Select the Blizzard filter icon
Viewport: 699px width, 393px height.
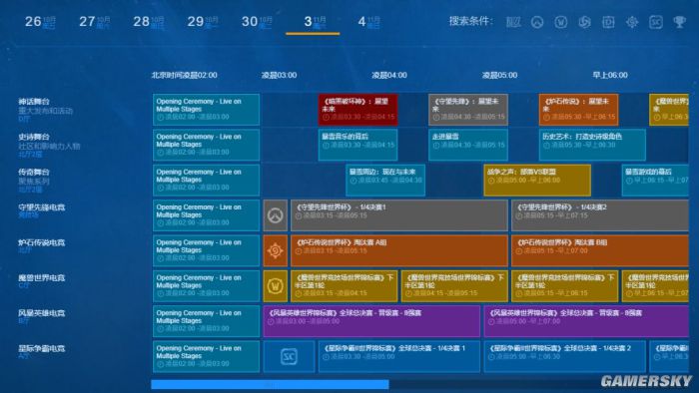(513, 22)
